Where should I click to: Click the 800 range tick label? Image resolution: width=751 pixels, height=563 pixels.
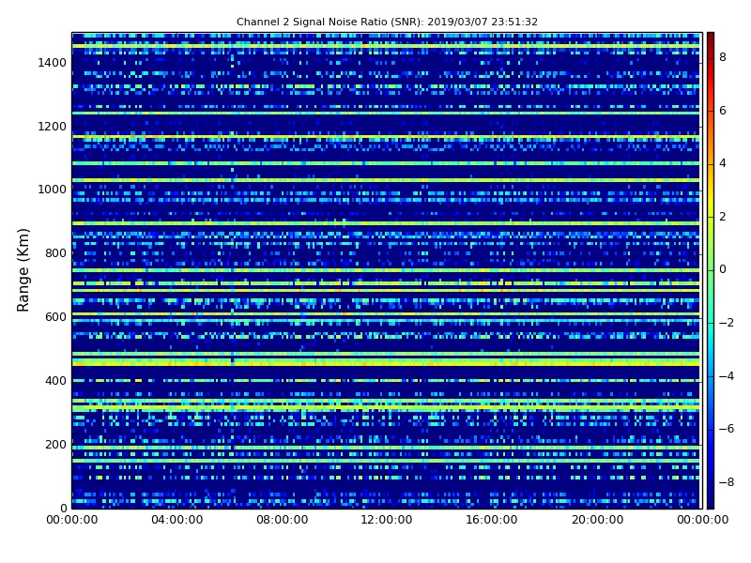[55, 253]
